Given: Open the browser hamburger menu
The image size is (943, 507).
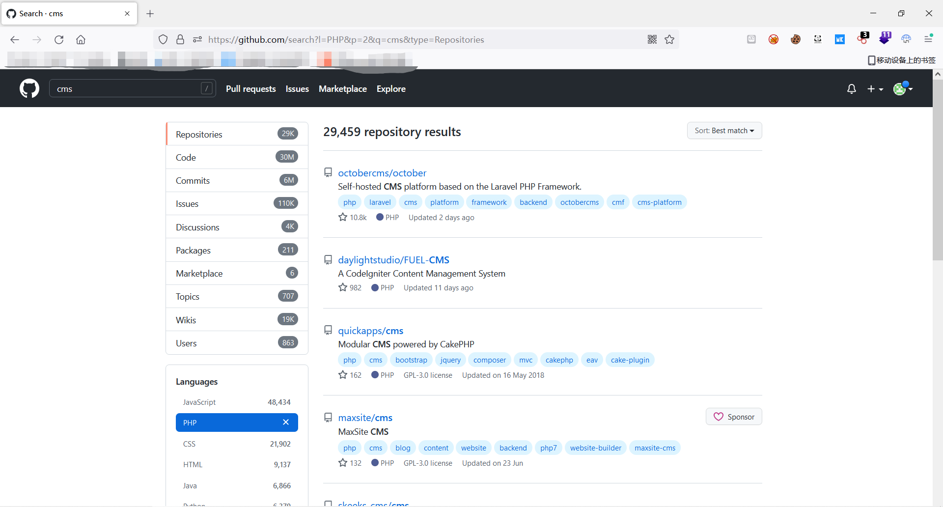Looking at the screenshot, I should point(928,39).
